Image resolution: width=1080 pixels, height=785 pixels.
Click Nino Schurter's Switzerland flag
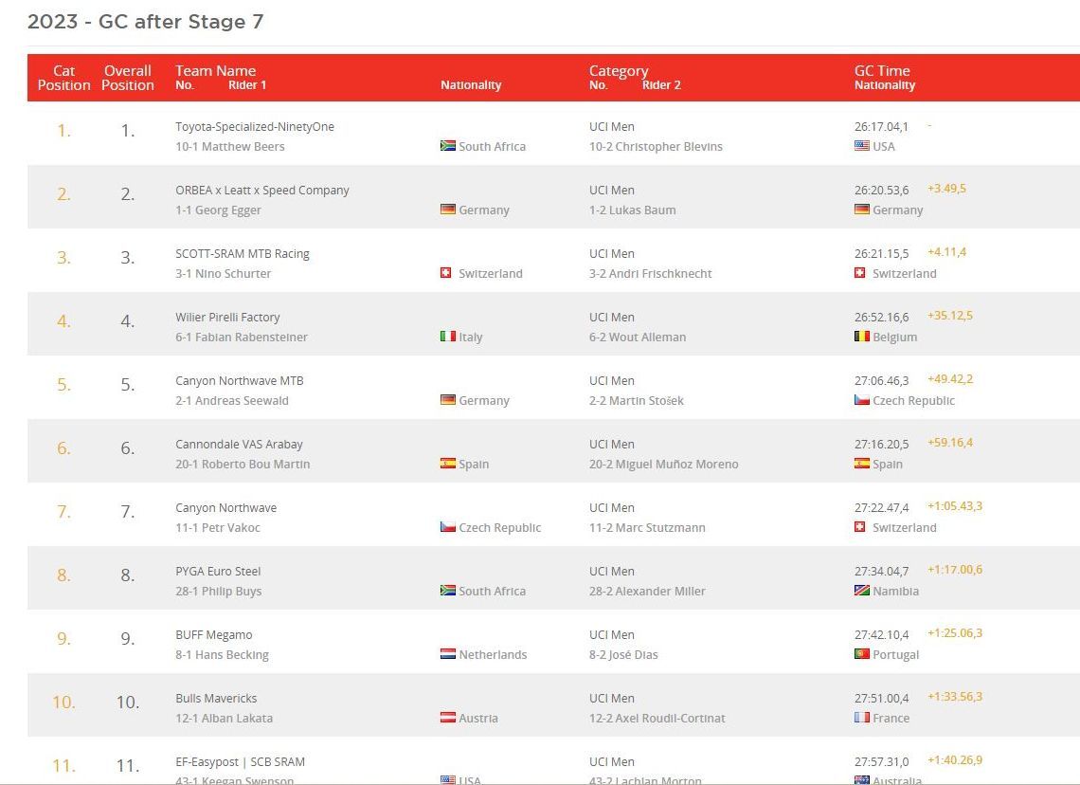(446, 273)
